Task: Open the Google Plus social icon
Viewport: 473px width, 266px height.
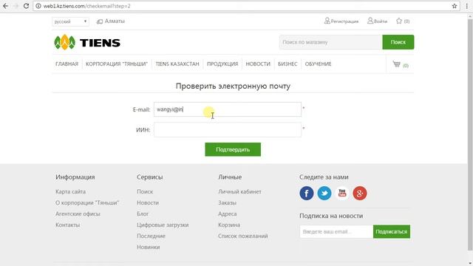Action: tap(360, 194)
